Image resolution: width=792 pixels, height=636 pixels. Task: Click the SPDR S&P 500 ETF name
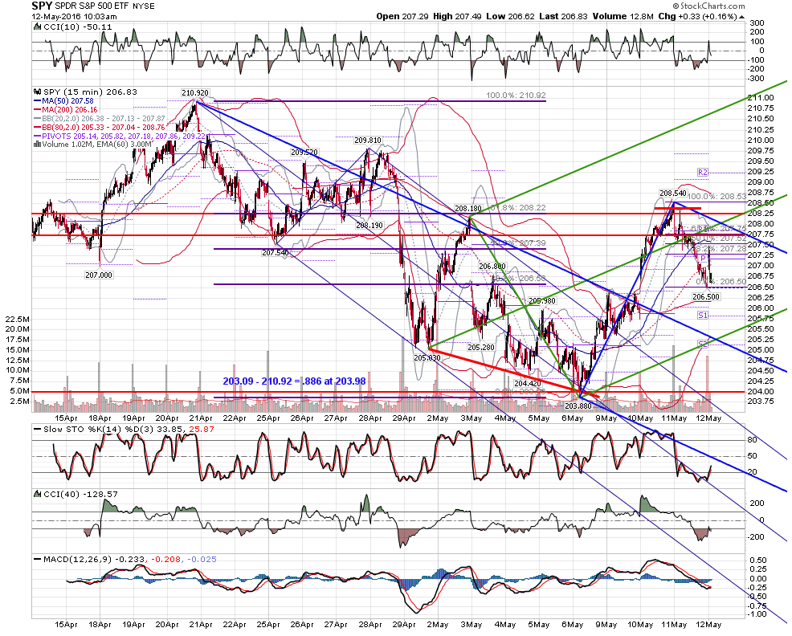pos(92,6)
